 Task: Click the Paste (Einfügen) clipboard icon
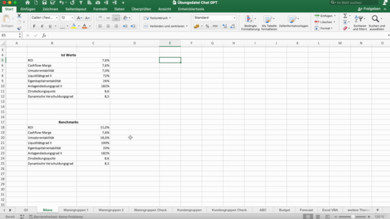pos(6,19)
